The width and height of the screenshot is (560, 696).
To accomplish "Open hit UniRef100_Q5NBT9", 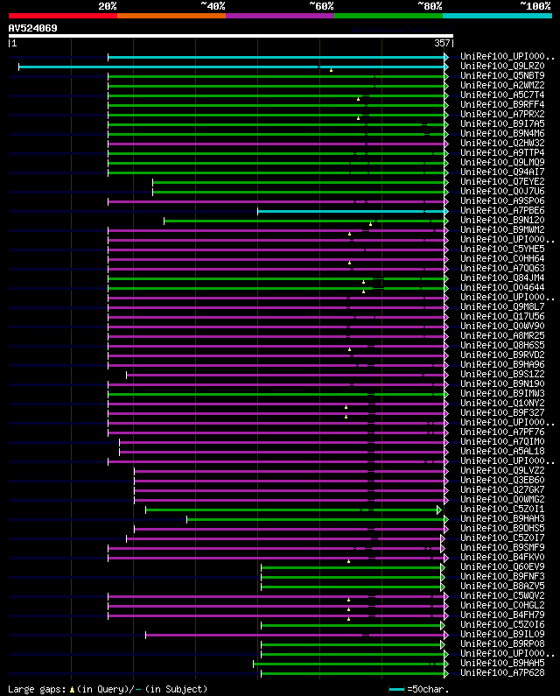I will (x=502, y=76).
